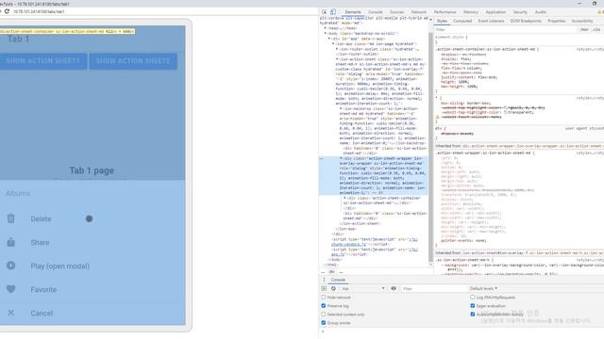Select the Event Listeners sidebar tab
This screenshot has height=339, width=604.
(491, 21)
